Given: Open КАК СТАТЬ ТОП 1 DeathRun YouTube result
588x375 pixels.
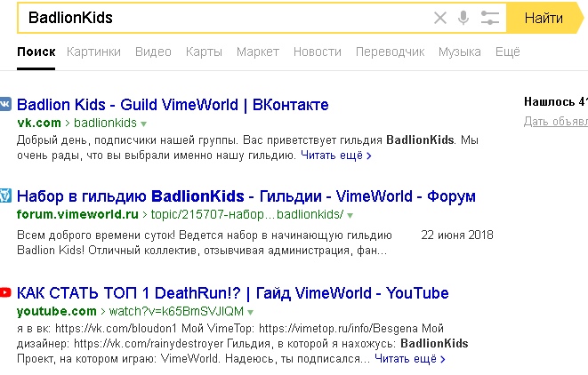Looking at the screenshot, I should pos(232,293).
